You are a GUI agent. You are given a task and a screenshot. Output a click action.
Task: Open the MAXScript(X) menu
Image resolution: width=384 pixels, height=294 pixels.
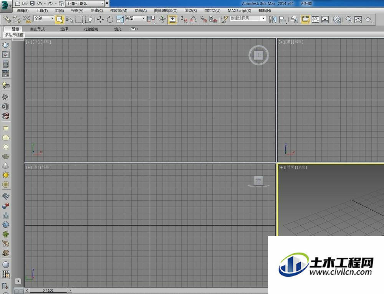[239, 10]
